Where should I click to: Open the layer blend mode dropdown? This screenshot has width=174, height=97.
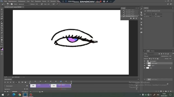(152, 56)
